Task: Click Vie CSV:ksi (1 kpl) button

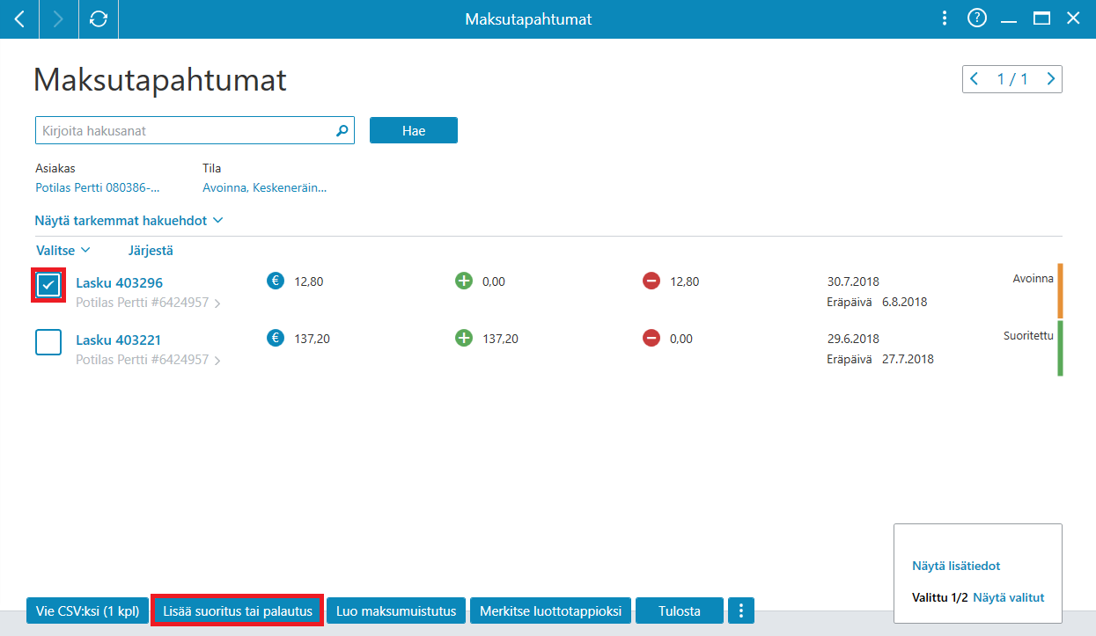Action: 87,610
